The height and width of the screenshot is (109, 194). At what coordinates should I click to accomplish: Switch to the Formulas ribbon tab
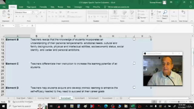tap(43, 7)
